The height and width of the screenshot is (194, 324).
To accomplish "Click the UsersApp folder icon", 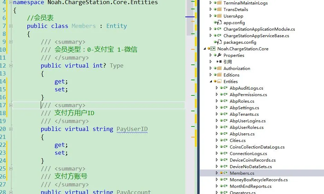I will 219,16.
